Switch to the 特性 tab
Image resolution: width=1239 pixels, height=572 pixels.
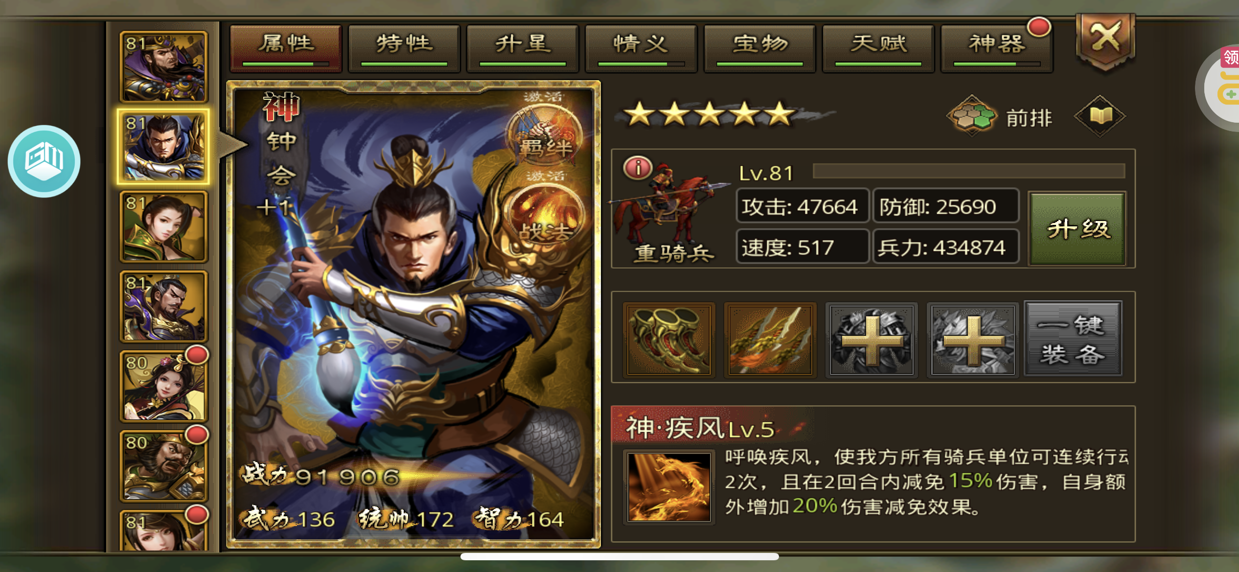404,48
